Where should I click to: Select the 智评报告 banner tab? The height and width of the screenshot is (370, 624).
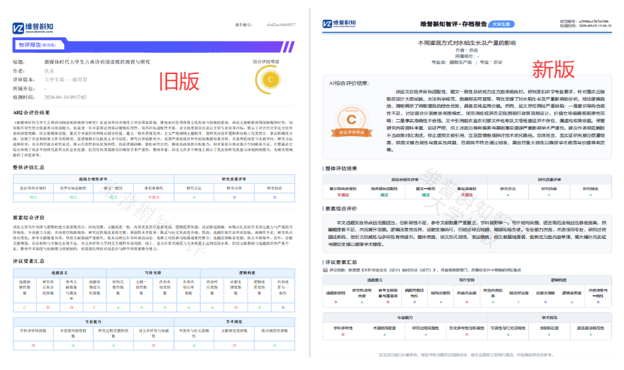point(38,45)
